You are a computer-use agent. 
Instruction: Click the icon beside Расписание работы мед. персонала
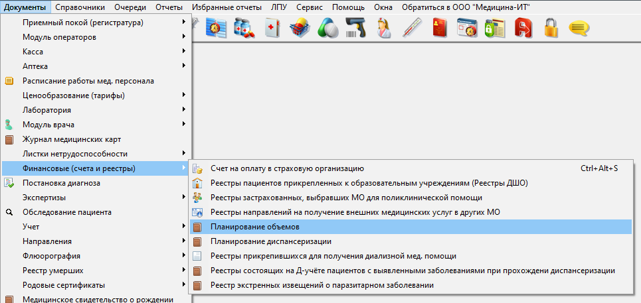[9, 81]
